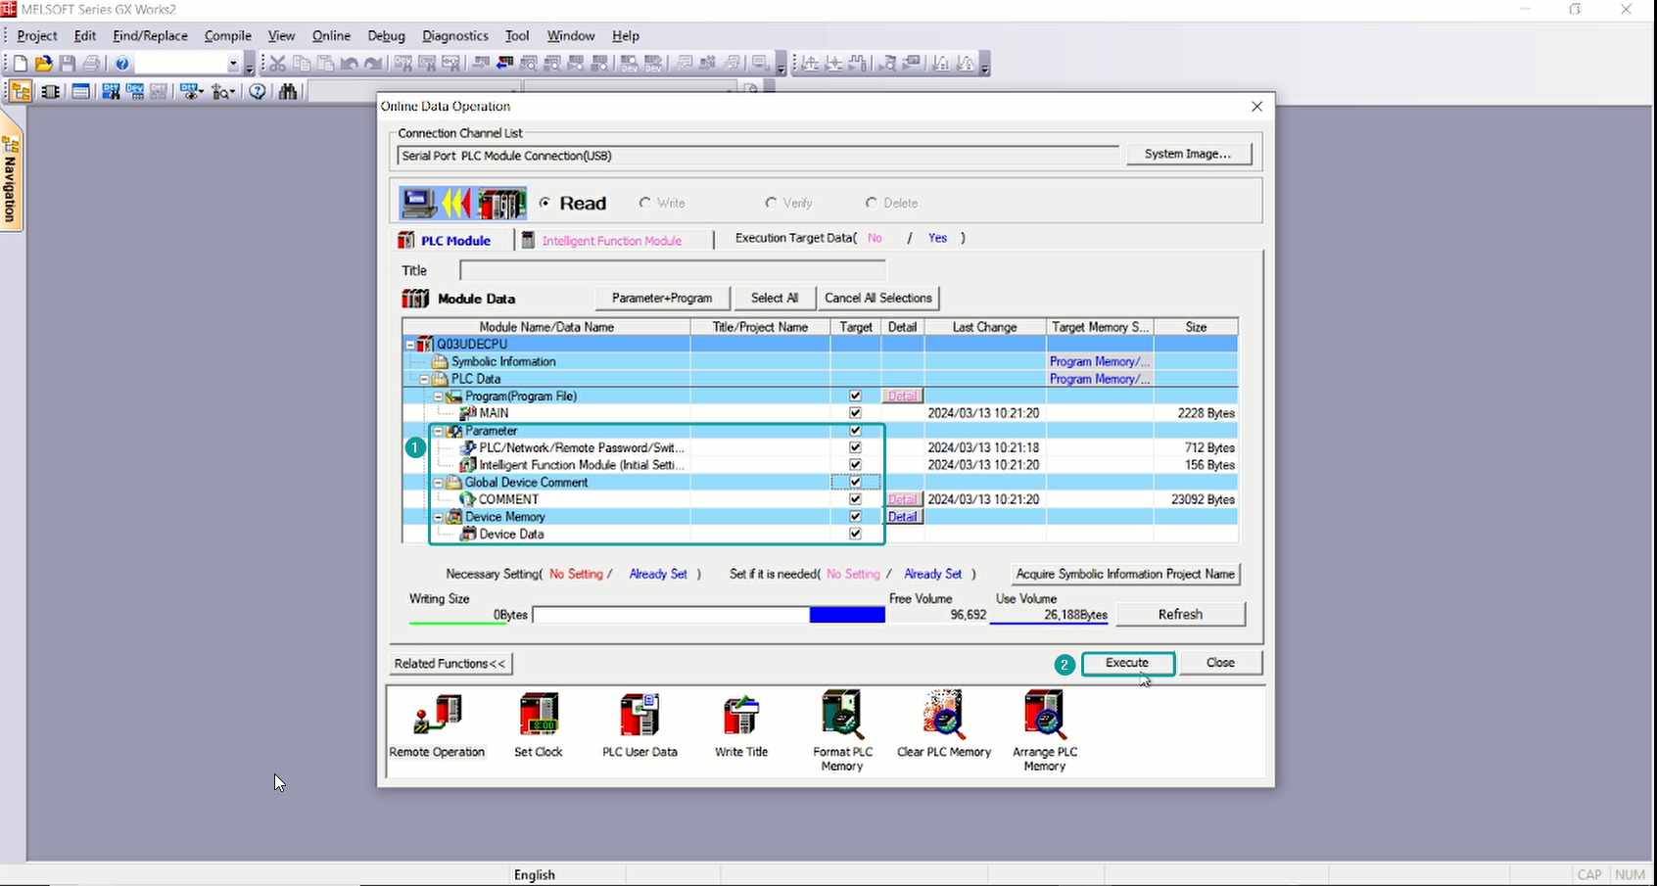The image size is (1657, 886).
Task: Toggle the COMMENT target checkbox
Action: pyautogui.click(x=855, y=499)
